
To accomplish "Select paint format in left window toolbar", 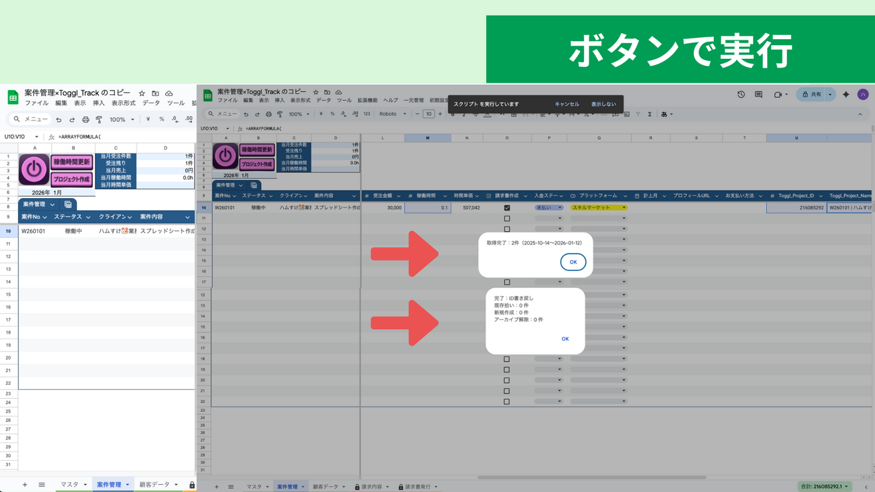I will click(x=99, y=120).
